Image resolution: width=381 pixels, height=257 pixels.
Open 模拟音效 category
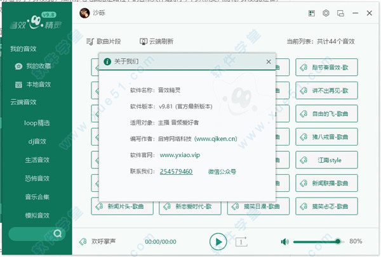coord(37,215)
